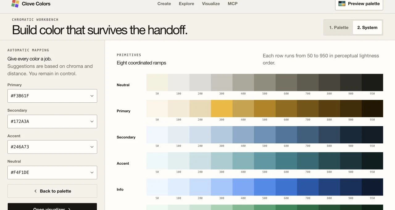Click the 'Eight coordinated ramps' text
Image resolution: width=395 pixels, height=210 pixels.
(x=141, y=63)
